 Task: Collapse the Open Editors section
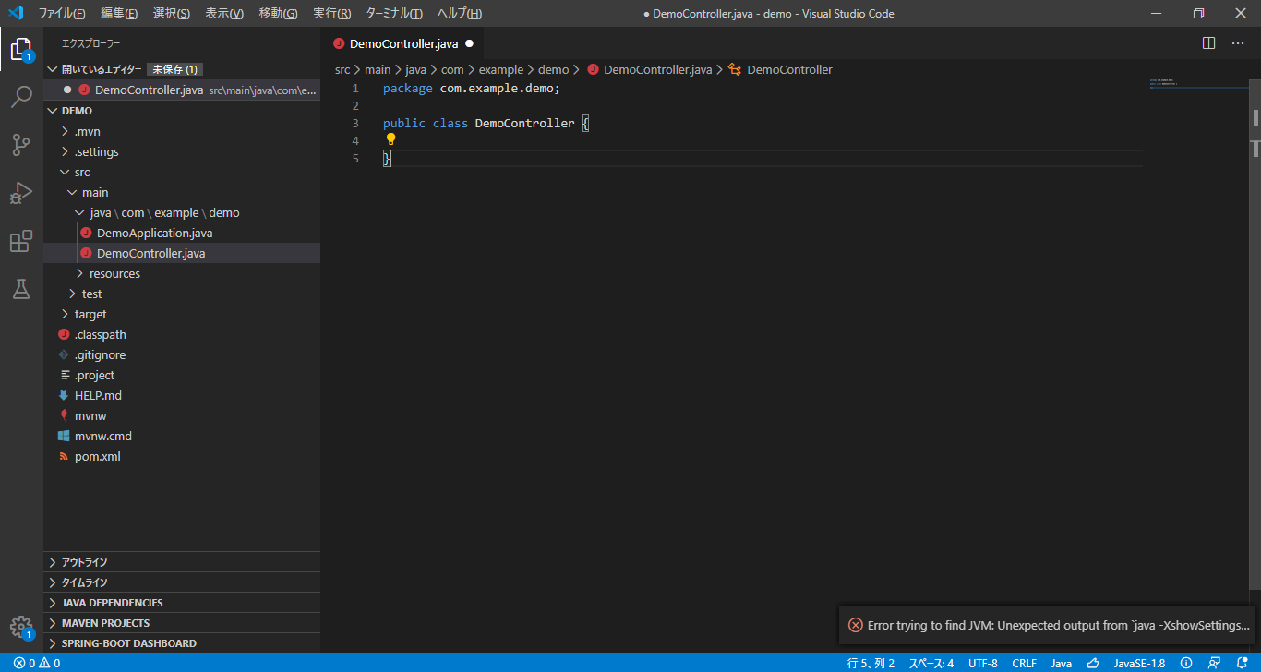[53, 69]
